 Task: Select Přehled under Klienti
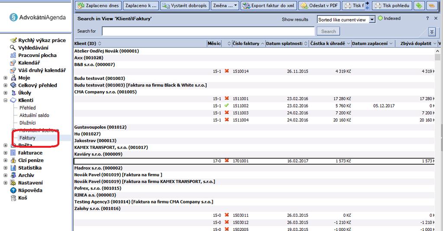(27, 108)
